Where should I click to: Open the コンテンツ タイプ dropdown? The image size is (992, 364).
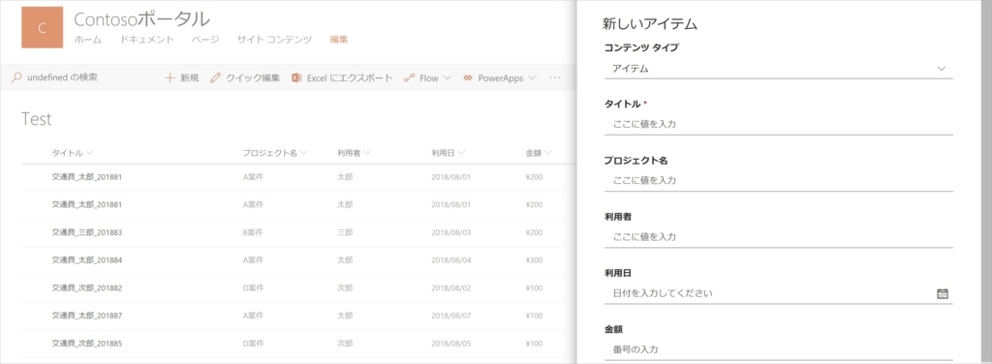(778, 68)
